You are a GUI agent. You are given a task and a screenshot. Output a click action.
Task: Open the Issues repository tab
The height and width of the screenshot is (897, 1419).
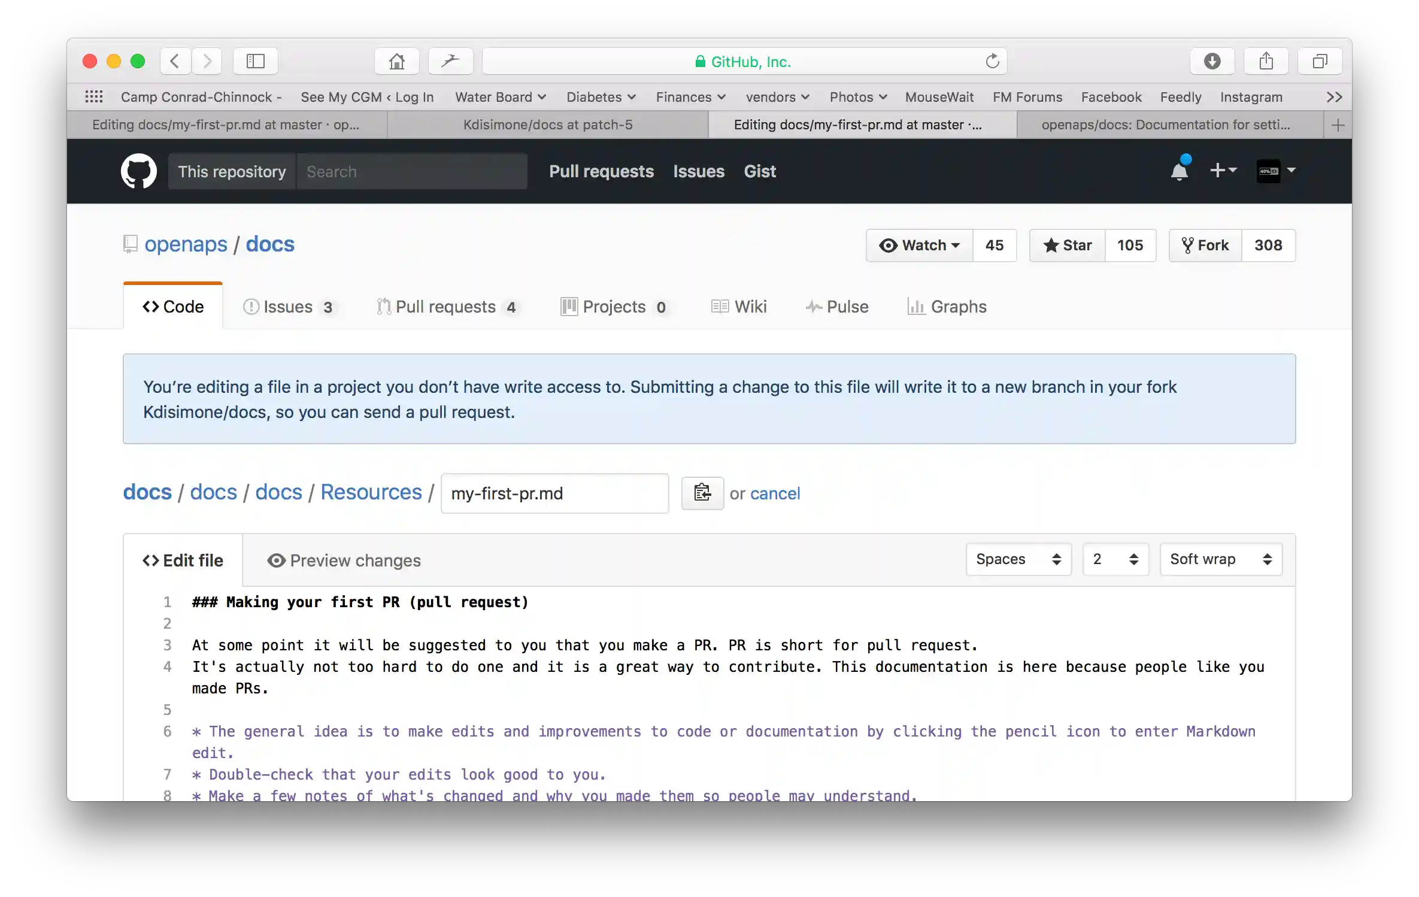click(x=288, y=307)
